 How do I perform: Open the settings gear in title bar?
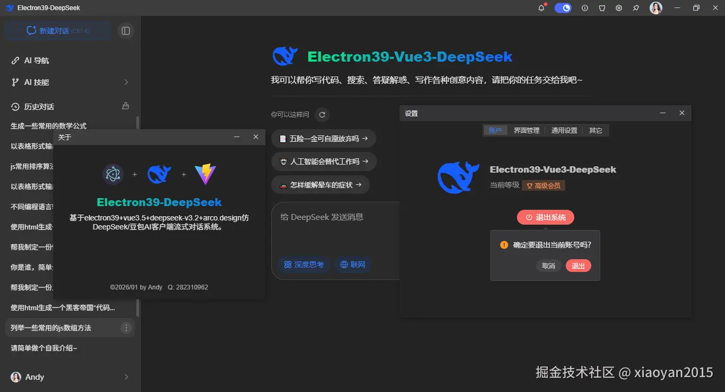point(619,8)
